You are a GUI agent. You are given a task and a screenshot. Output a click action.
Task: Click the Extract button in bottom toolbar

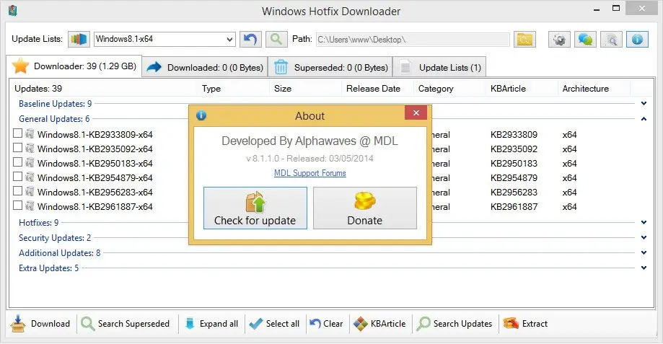[526, 324]
